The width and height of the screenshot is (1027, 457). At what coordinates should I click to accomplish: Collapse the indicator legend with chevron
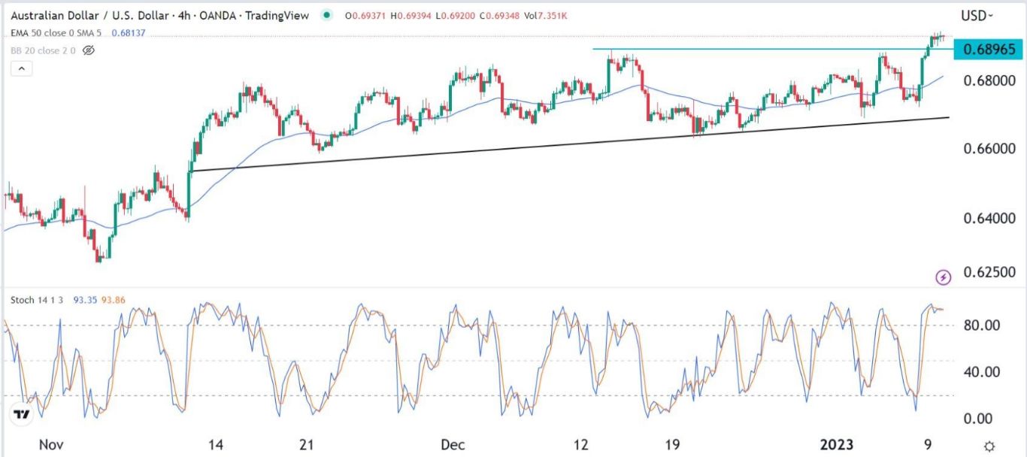22,69
